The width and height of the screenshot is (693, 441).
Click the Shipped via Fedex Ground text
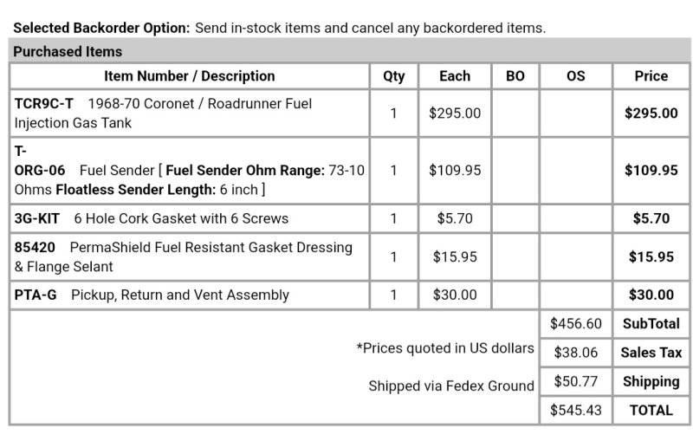coord(450,386)
